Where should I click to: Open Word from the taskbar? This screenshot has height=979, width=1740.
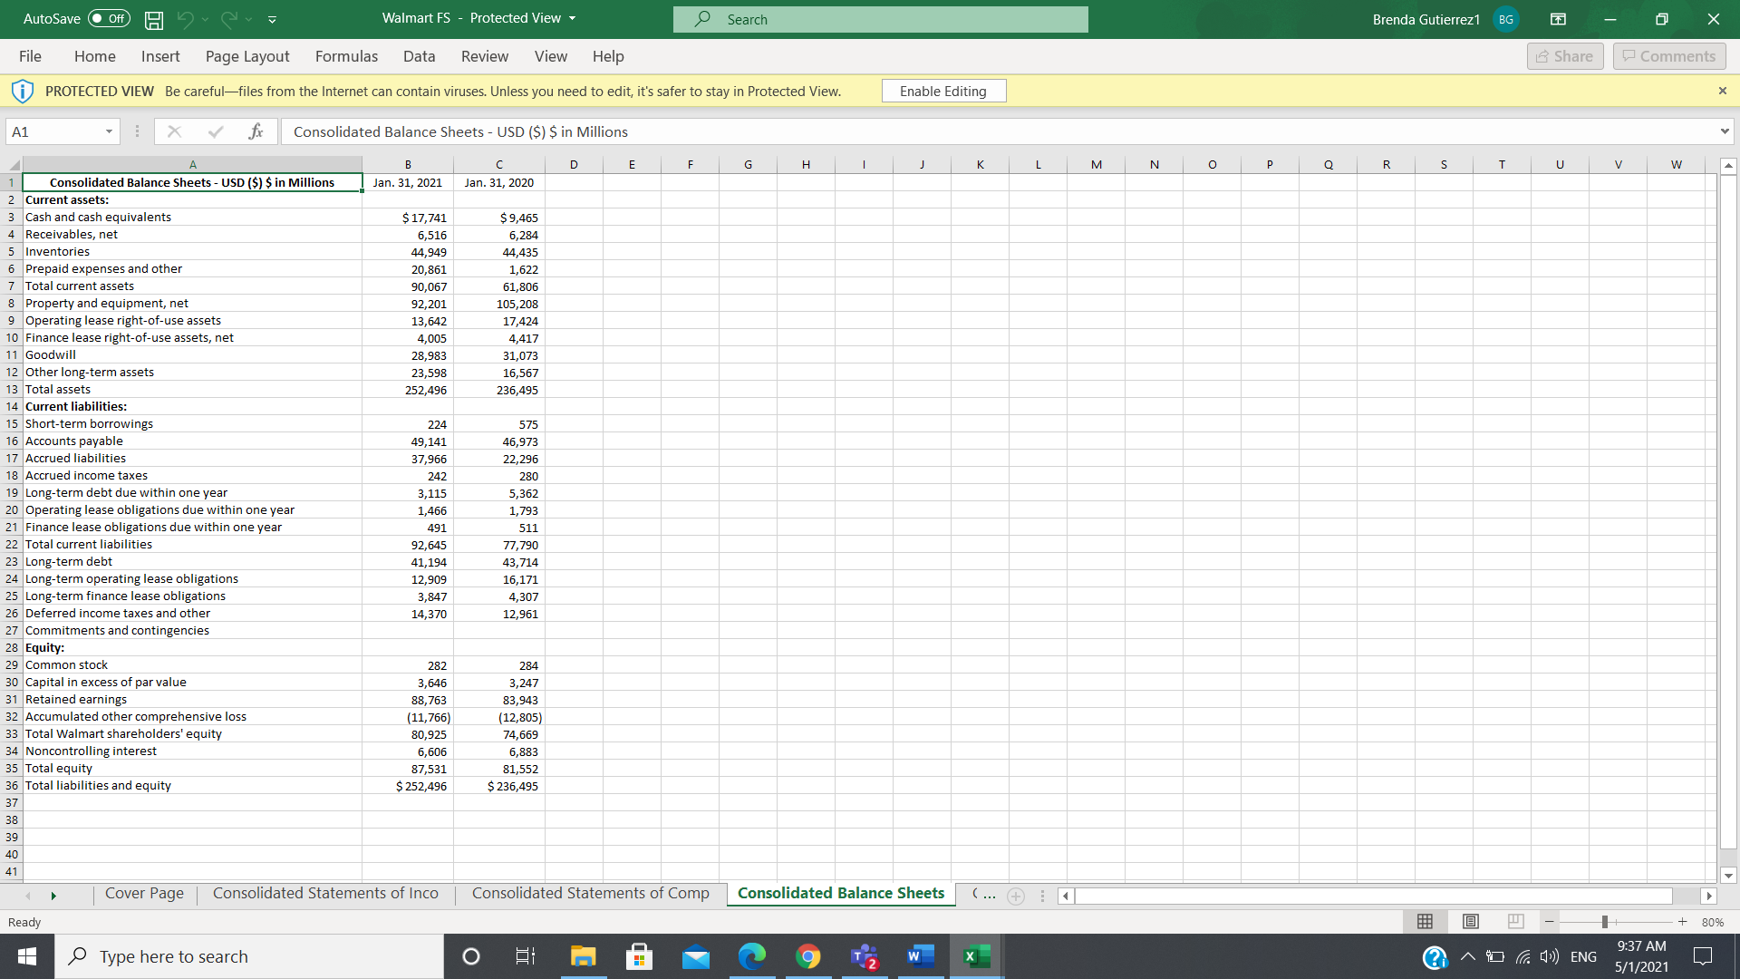click(x=920, y=956)
